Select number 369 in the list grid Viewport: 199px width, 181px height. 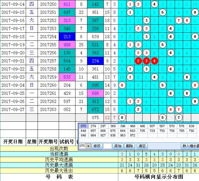(113, 126)
